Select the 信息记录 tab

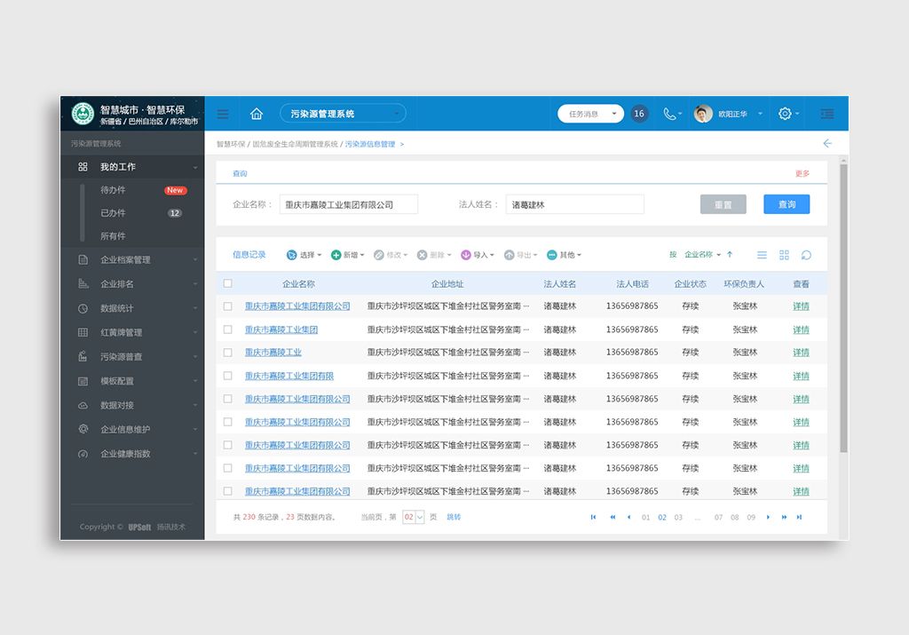pos(249,255)
